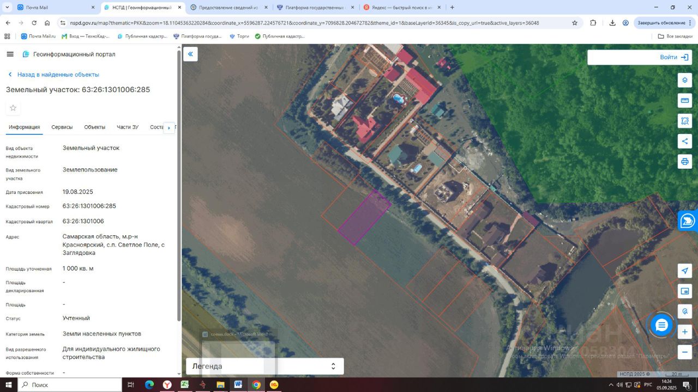Open the Все закладки bookmarks folder
Viewport: 698px width, 392px height.
point(676,36)
